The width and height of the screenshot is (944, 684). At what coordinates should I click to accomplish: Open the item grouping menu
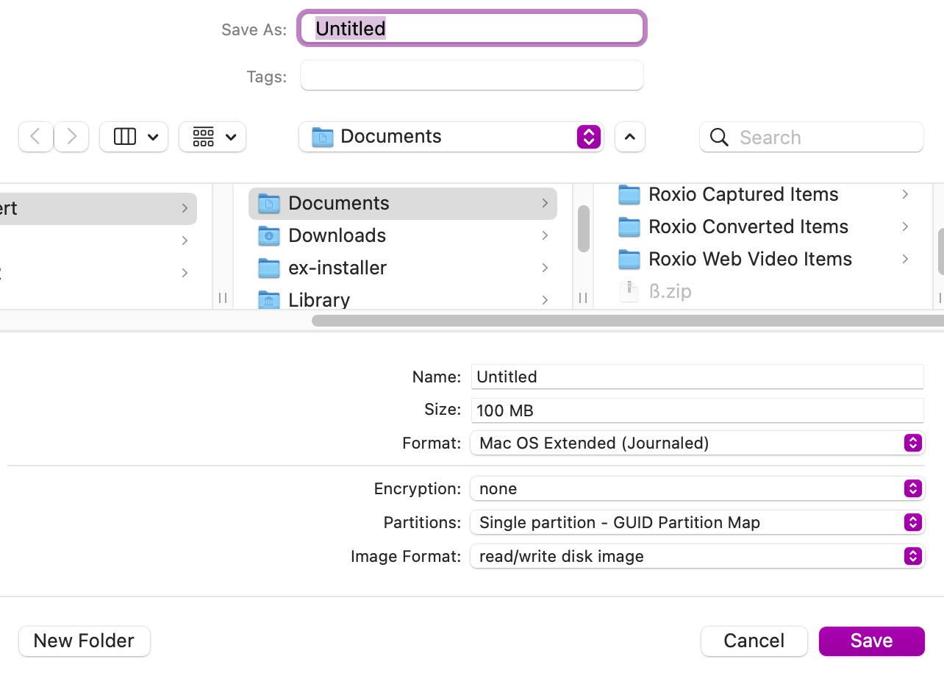(212, 137)
